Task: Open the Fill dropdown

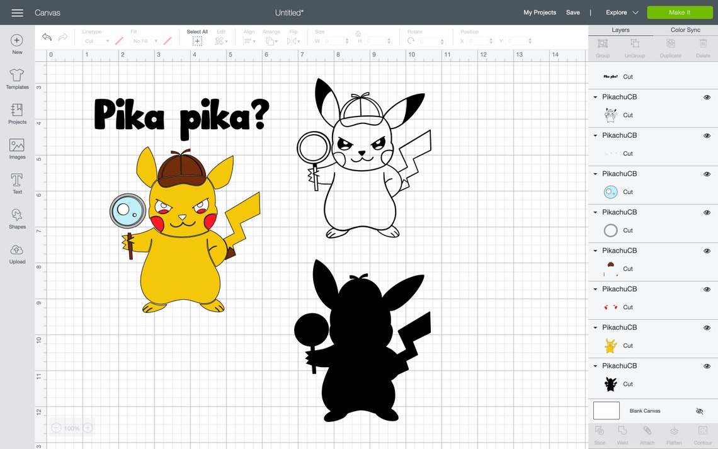Action: [x=145, y=41]
